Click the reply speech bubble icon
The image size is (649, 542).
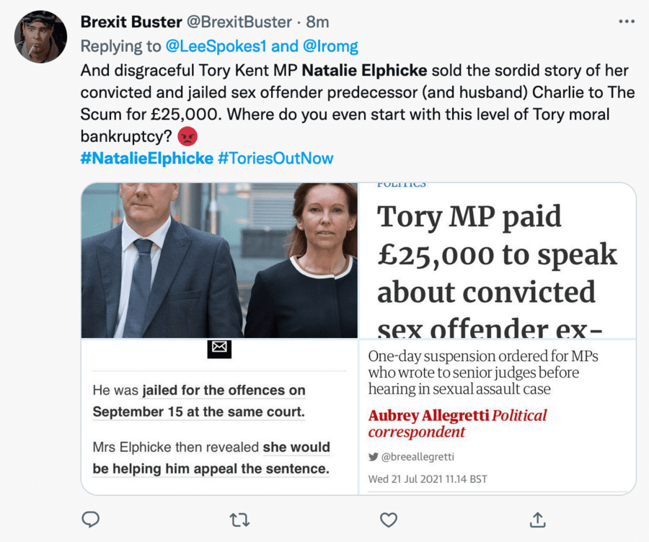point(91,518)
